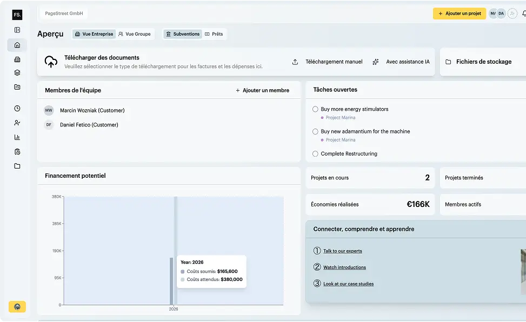This screenshot has height=322, width=526.
Task: Click Project Marina tag under adamantium task
Action: pyautogui.click(x=338, y=140)
